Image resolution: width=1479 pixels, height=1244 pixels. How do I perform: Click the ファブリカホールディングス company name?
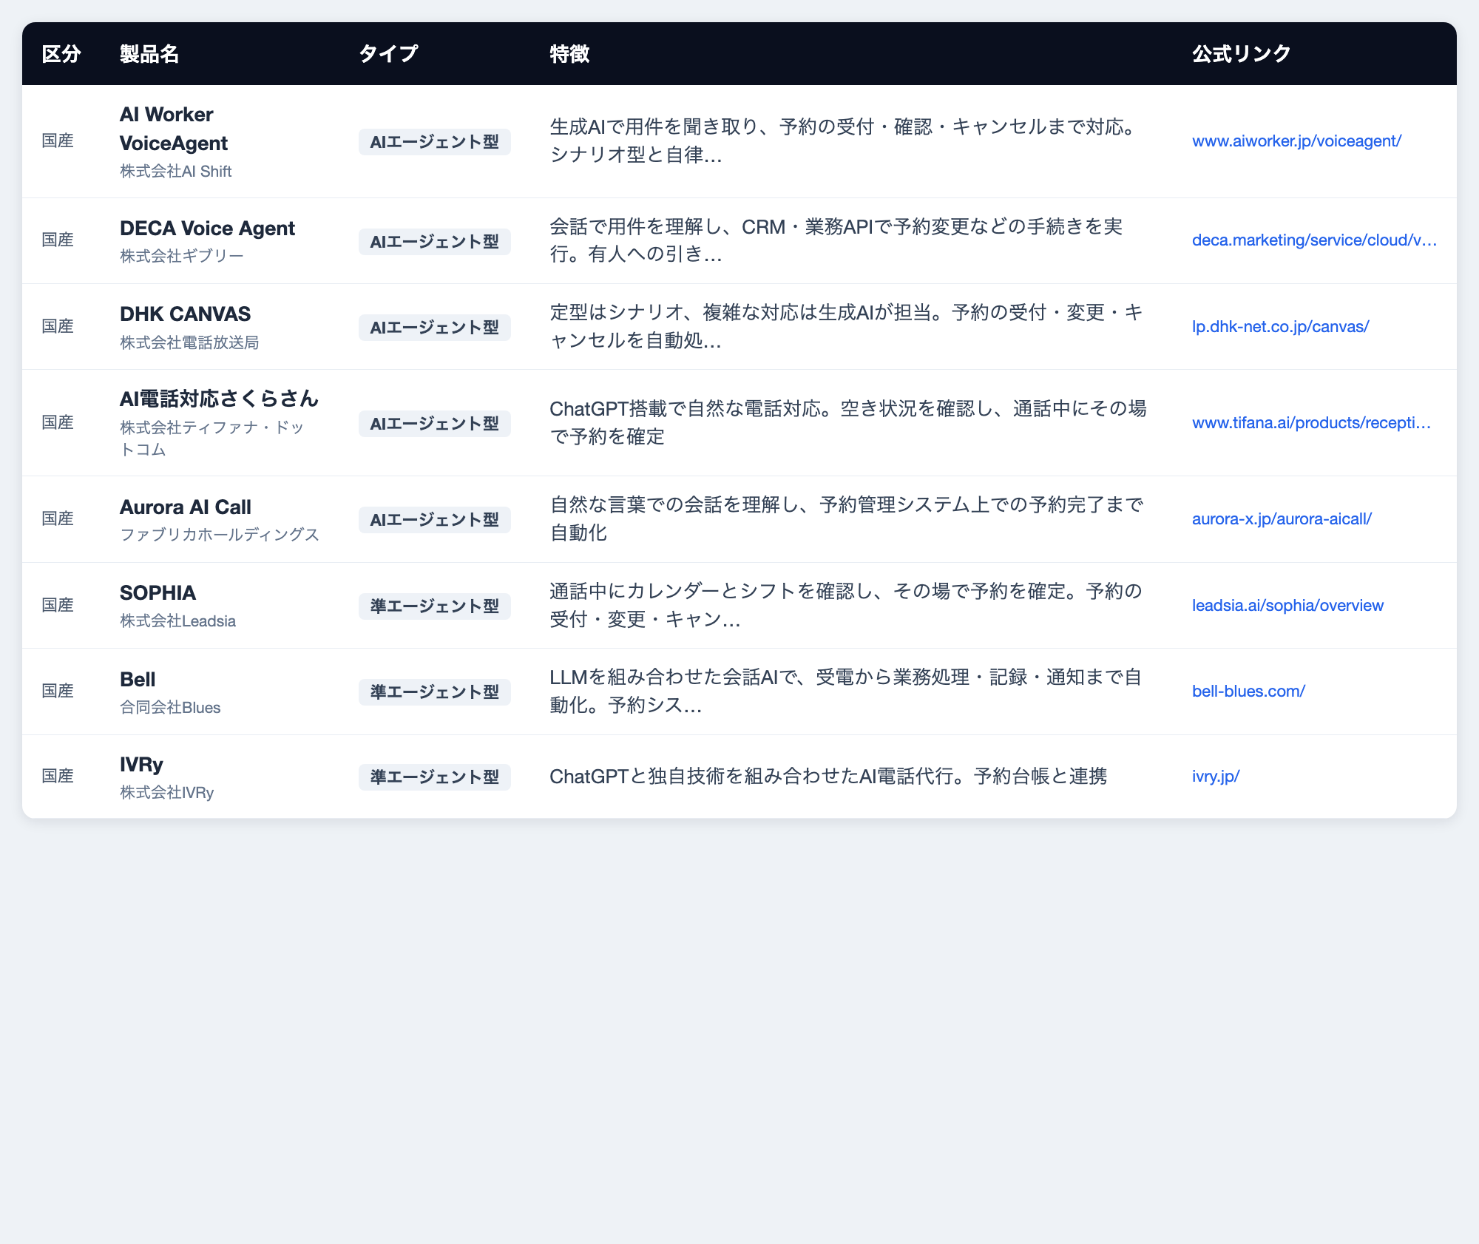[220, 535]
